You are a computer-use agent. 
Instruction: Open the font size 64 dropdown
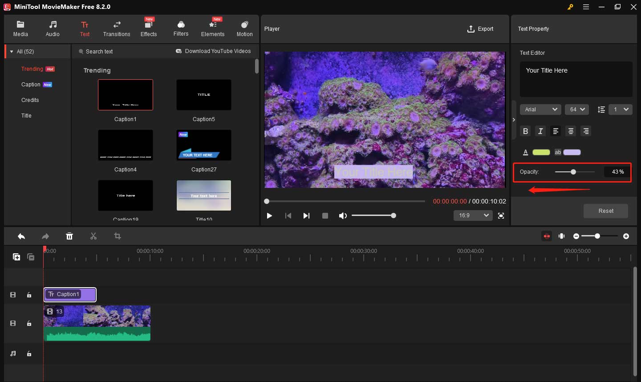pos(577,110)
